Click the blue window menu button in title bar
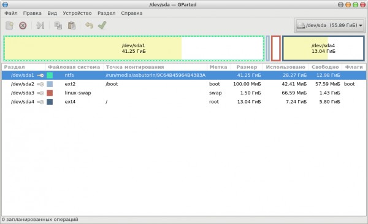368x224 pixels. coord(5,4)
